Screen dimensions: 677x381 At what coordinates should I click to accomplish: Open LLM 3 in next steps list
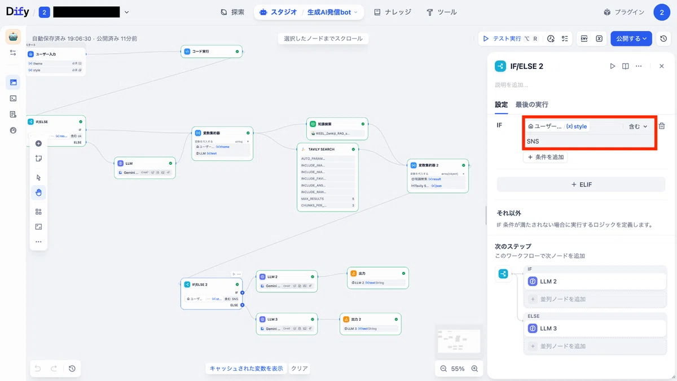595,328
